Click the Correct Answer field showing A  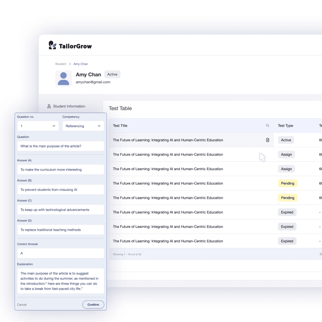coord(61,253)
